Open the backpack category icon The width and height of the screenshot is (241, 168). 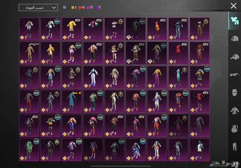[x=234, y=129]
